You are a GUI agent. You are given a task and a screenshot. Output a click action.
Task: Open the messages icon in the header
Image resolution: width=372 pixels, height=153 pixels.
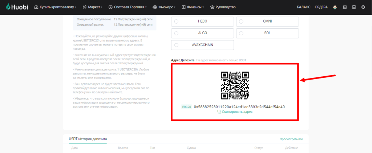[344, 7]
